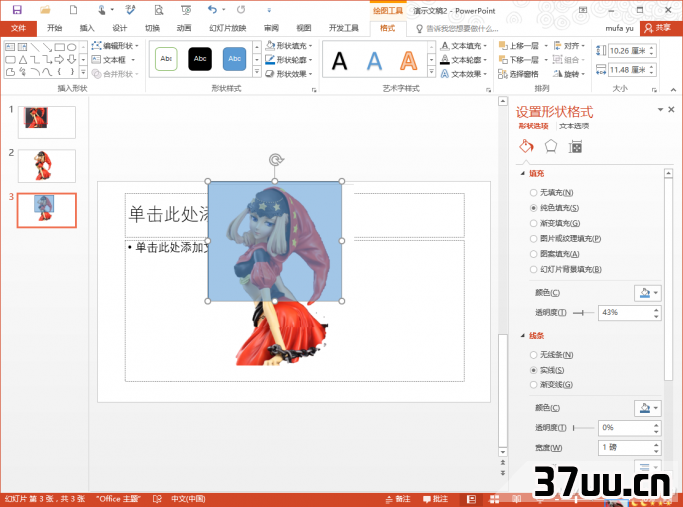Click Send Backward (下移一层) button
Image resolution: width=683 pixels, height=507 pixels.
(x=518, y=59)
